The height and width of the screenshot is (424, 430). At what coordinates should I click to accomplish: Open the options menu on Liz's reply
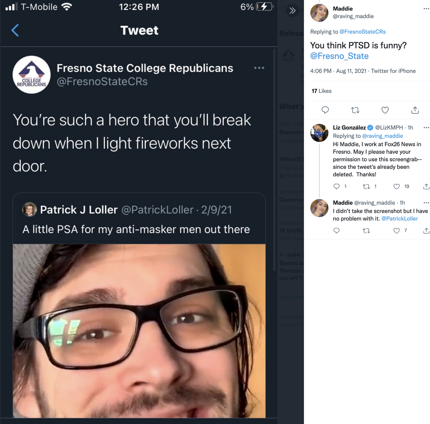click(x=426, y=128)
